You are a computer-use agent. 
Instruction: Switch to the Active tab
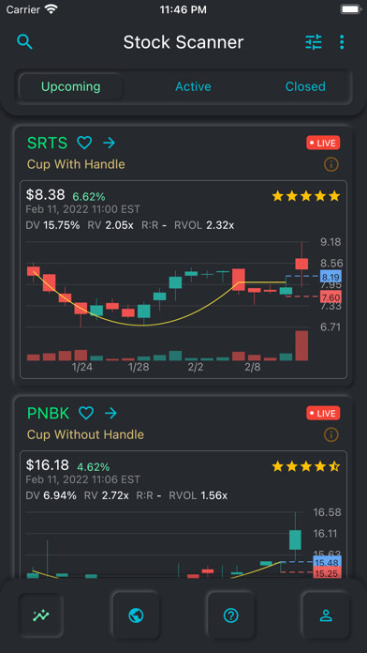[193, 86]
